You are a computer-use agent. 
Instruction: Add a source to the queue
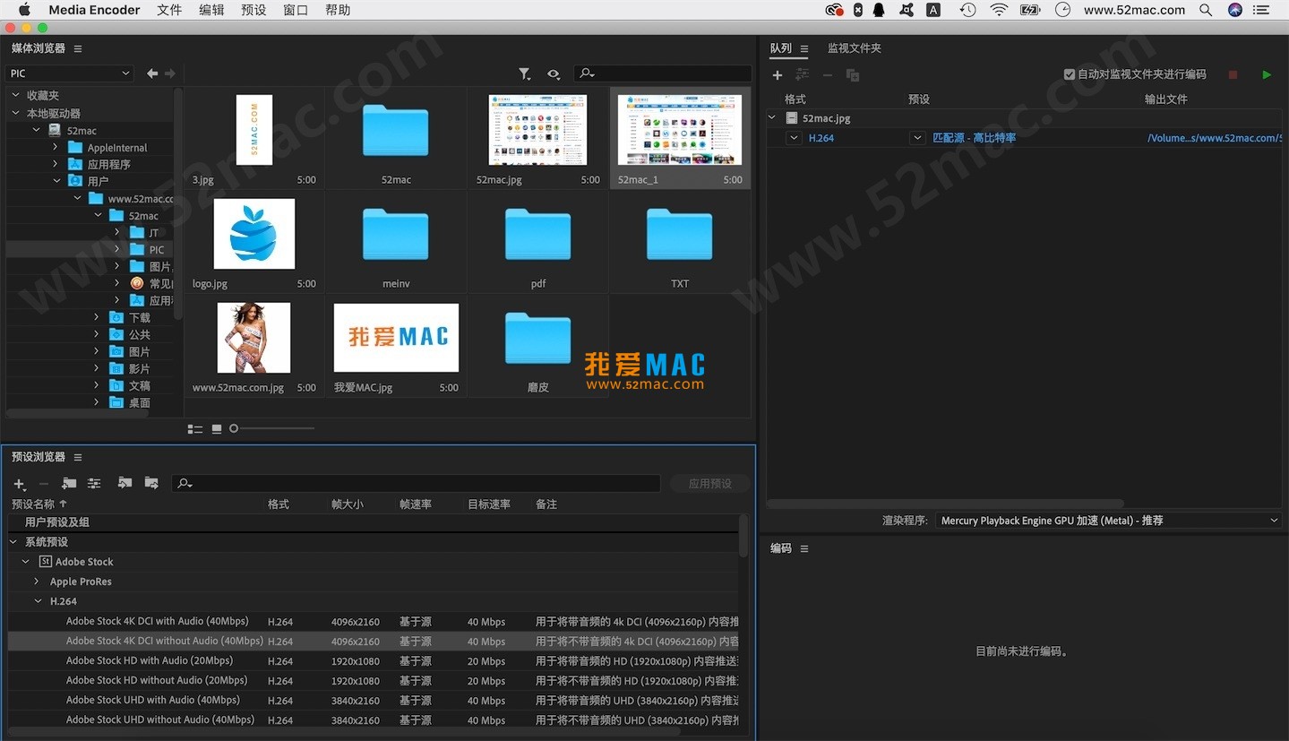[778, 75]
